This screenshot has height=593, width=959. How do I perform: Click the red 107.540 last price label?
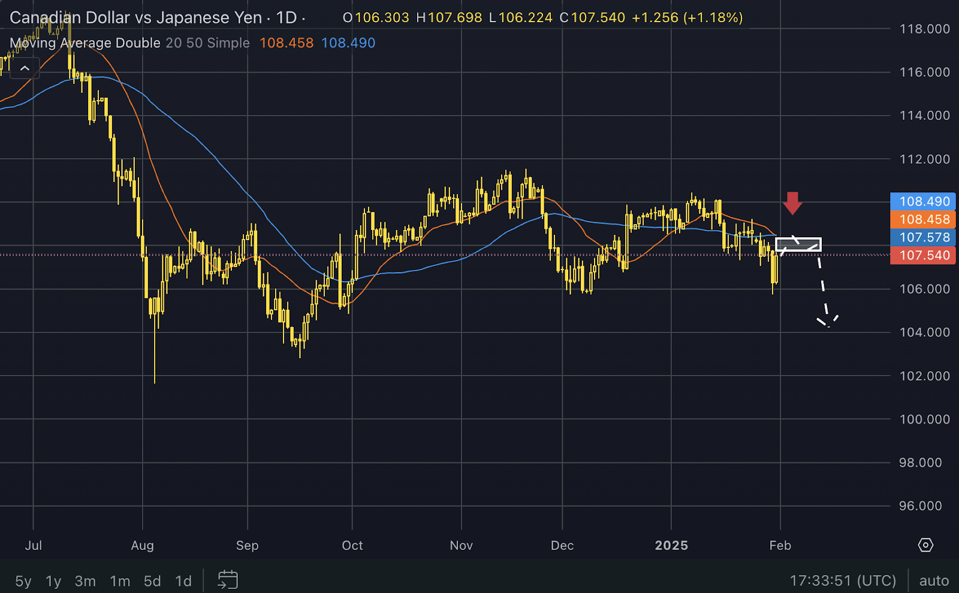tap(923, 255)
